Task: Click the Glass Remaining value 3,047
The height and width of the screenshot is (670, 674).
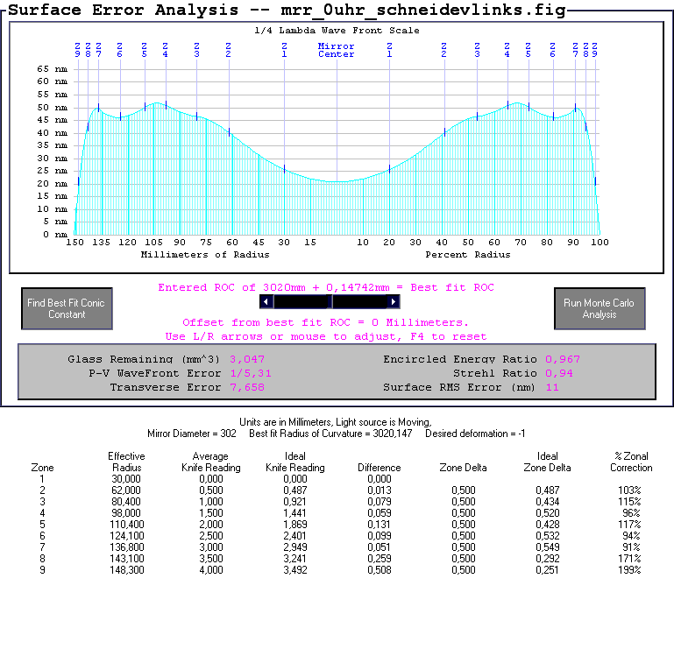Action: (x=247, y=359)
